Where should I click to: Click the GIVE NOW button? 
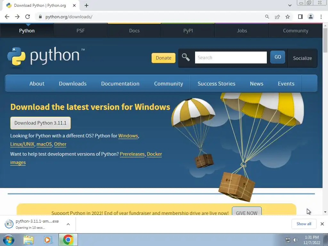tap(247, 212)
